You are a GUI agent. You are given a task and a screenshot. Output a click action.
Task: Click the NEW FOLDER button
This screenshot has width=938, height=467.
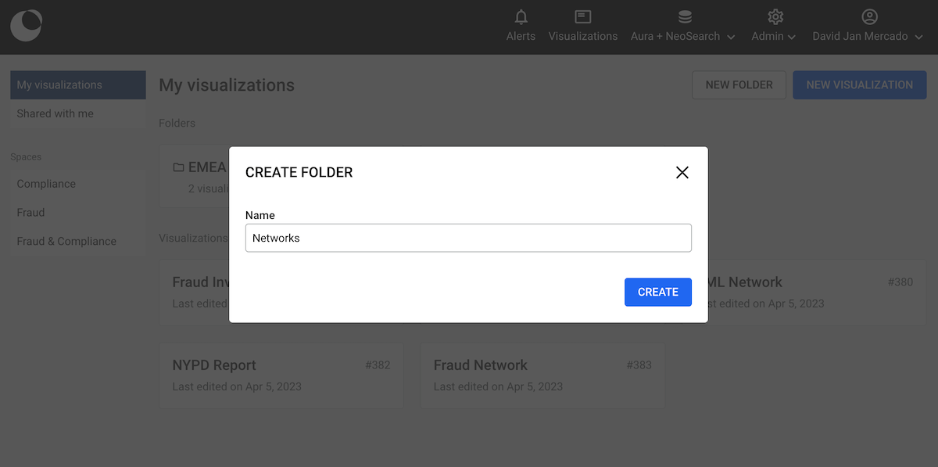739,84
